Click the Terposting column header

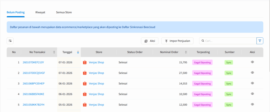(203, 52)
